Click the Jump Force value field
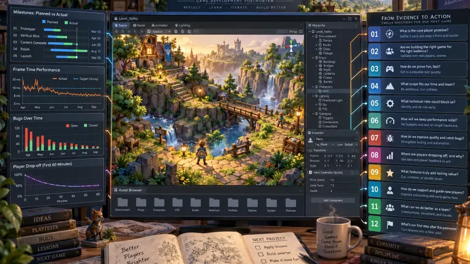The image size is (470, 264). click(x=344, y=185)
